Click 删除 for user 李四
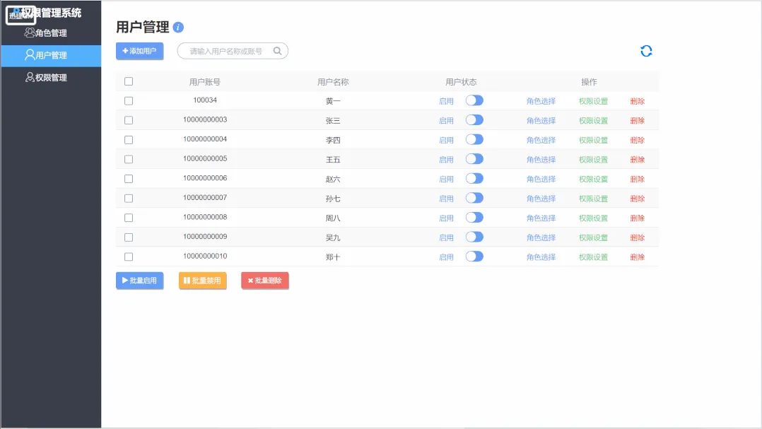Viewport: 762px width, 429px height. point(637,140)
